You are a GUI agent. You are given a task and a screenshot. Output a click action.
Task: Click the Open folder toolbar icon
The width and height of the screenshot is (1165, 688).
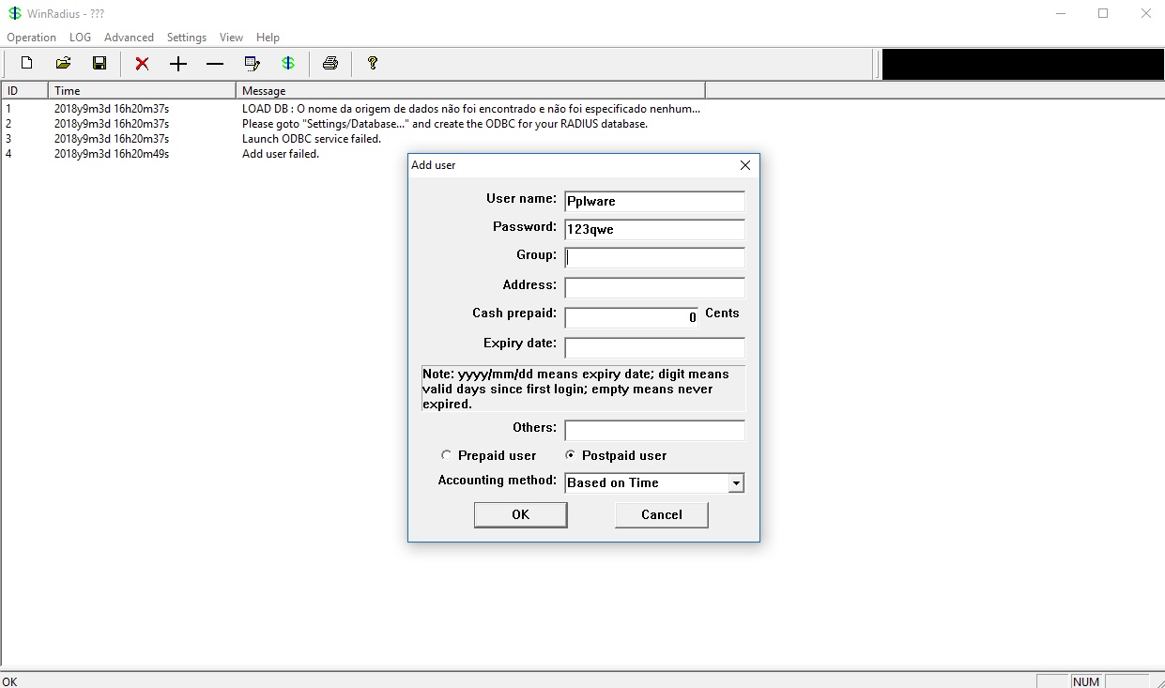[x=63, y=63]
